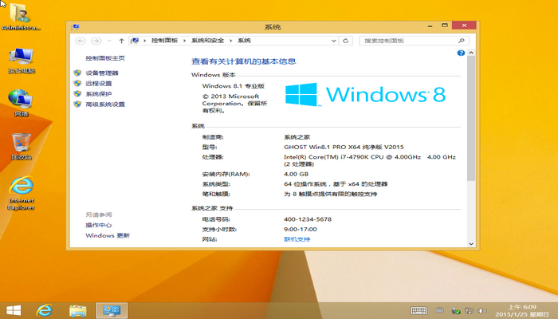Click the Windows Start button
Screen dimensions: 558x319
[14, 309]
